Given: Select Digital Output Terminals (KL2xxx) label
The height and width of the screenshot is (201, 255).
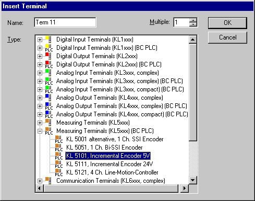Looking at the screenshot, I should pyautogui.click(x=97, y=56).
